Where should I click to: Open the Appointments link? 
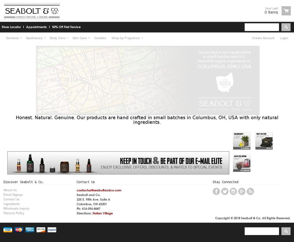(x=36, y=27)
